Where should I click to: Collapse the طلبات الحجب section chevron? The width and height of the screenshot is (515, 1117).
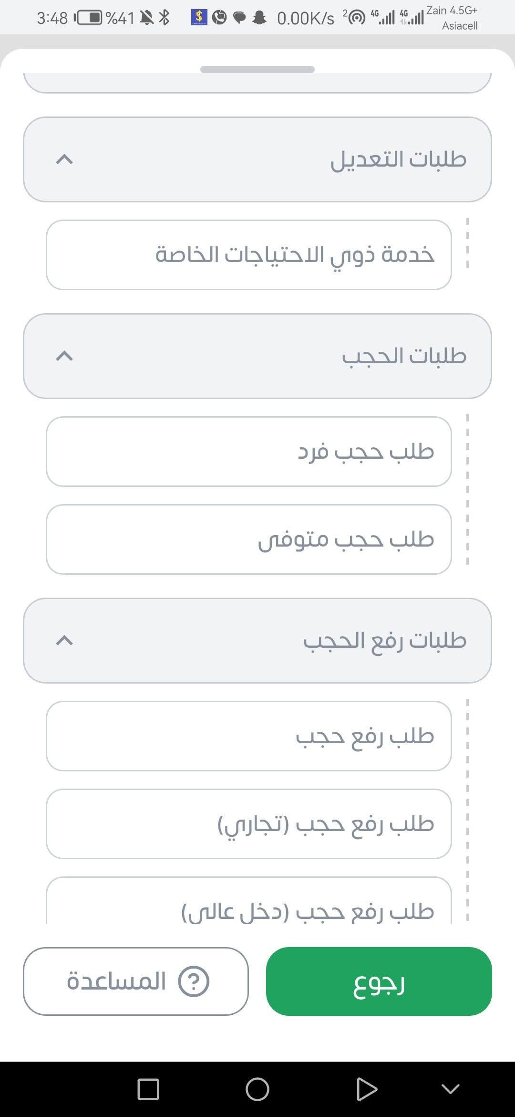[64, 356]
